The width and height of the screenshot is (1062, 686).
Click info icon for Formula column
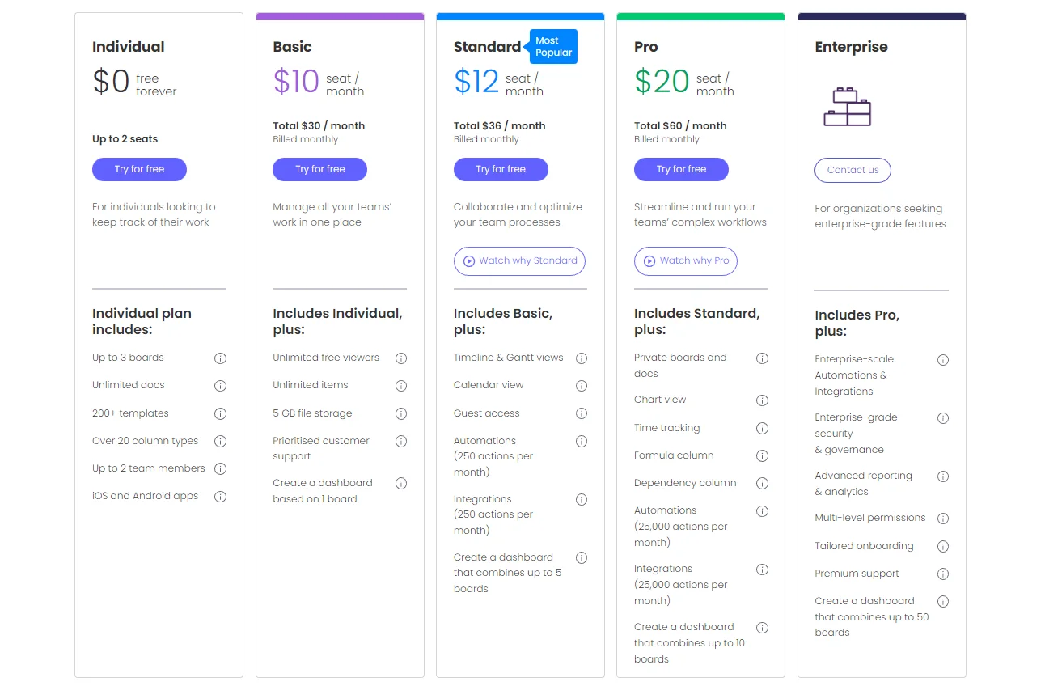(761, 456)
